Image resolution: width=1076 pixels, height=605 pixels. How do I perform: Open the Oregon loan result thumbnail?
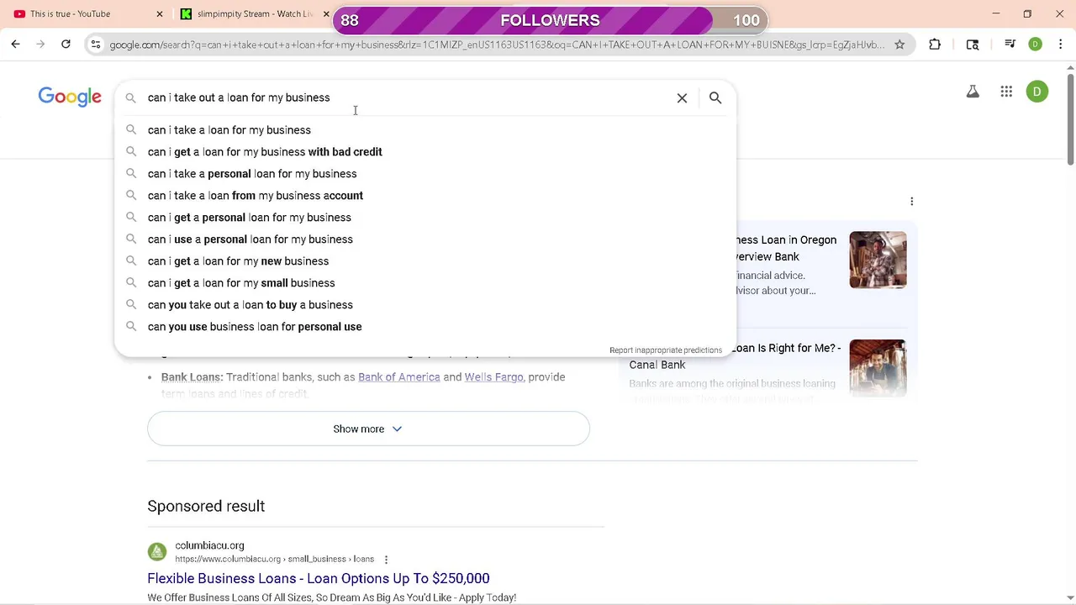[x=878, y=260]
